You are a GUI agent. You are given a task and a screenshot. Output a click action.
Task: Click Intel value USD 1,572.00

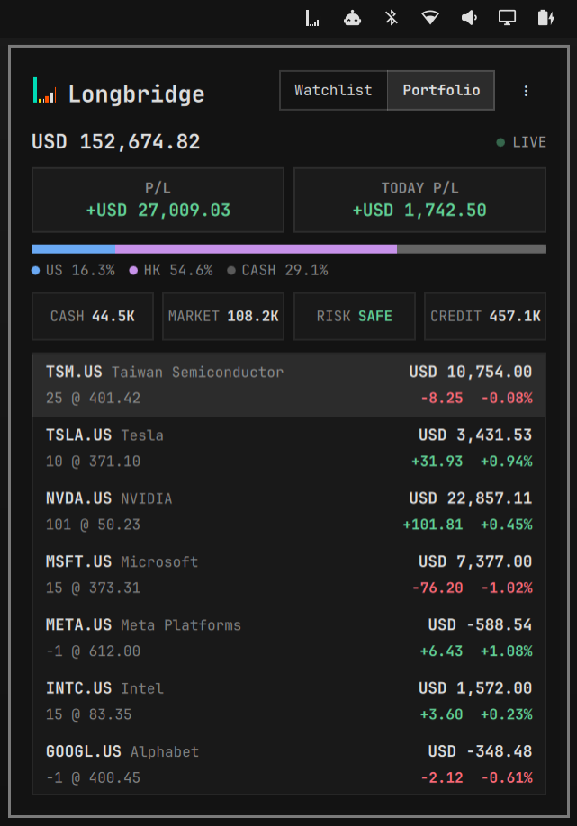(475, 688)
